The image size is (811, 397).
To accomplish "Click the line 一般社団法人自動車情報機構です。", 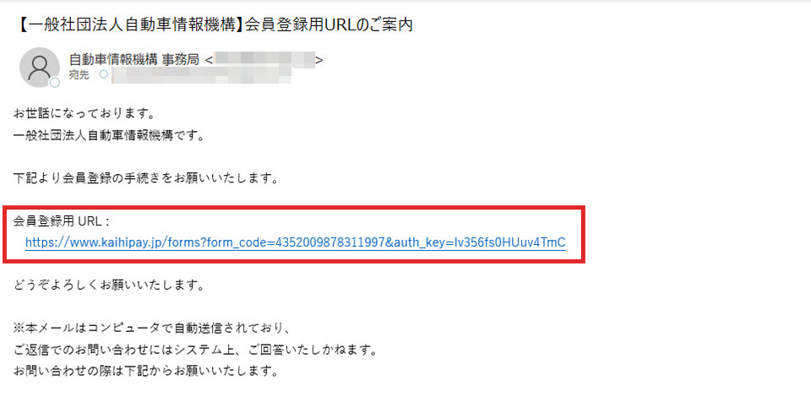I will pos(107,137).
